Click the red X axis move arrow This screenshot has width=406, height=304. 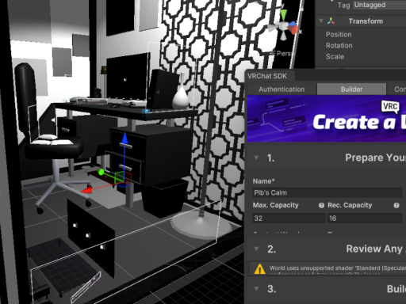pos(86,189)
